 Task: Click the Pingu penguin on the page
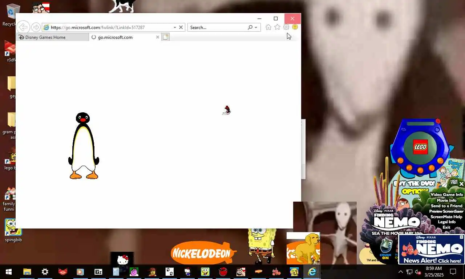pyautogui.click(x=84, y=146)
